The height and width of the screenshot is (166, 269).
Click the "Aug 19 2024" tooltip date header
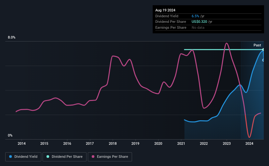click(165, 10)
